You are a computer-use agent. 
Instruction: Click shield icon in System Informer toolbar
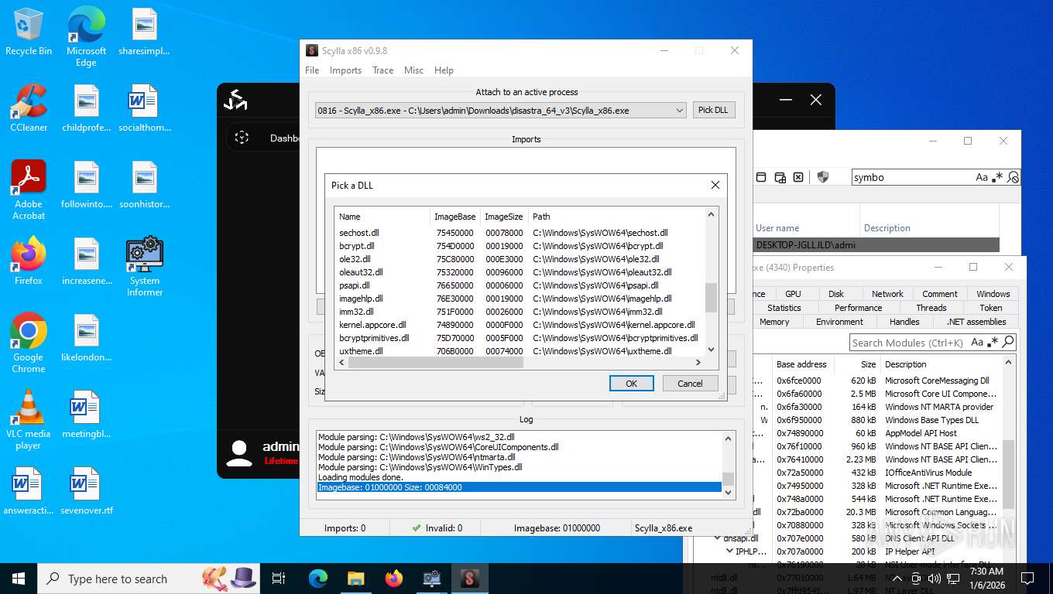coord(823,177)
